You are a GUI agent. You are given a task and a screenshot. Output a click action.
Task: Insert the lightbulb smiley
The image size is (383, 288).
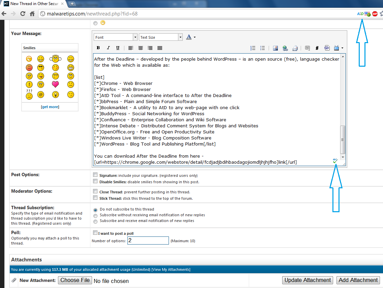click(x=55, y=94)
